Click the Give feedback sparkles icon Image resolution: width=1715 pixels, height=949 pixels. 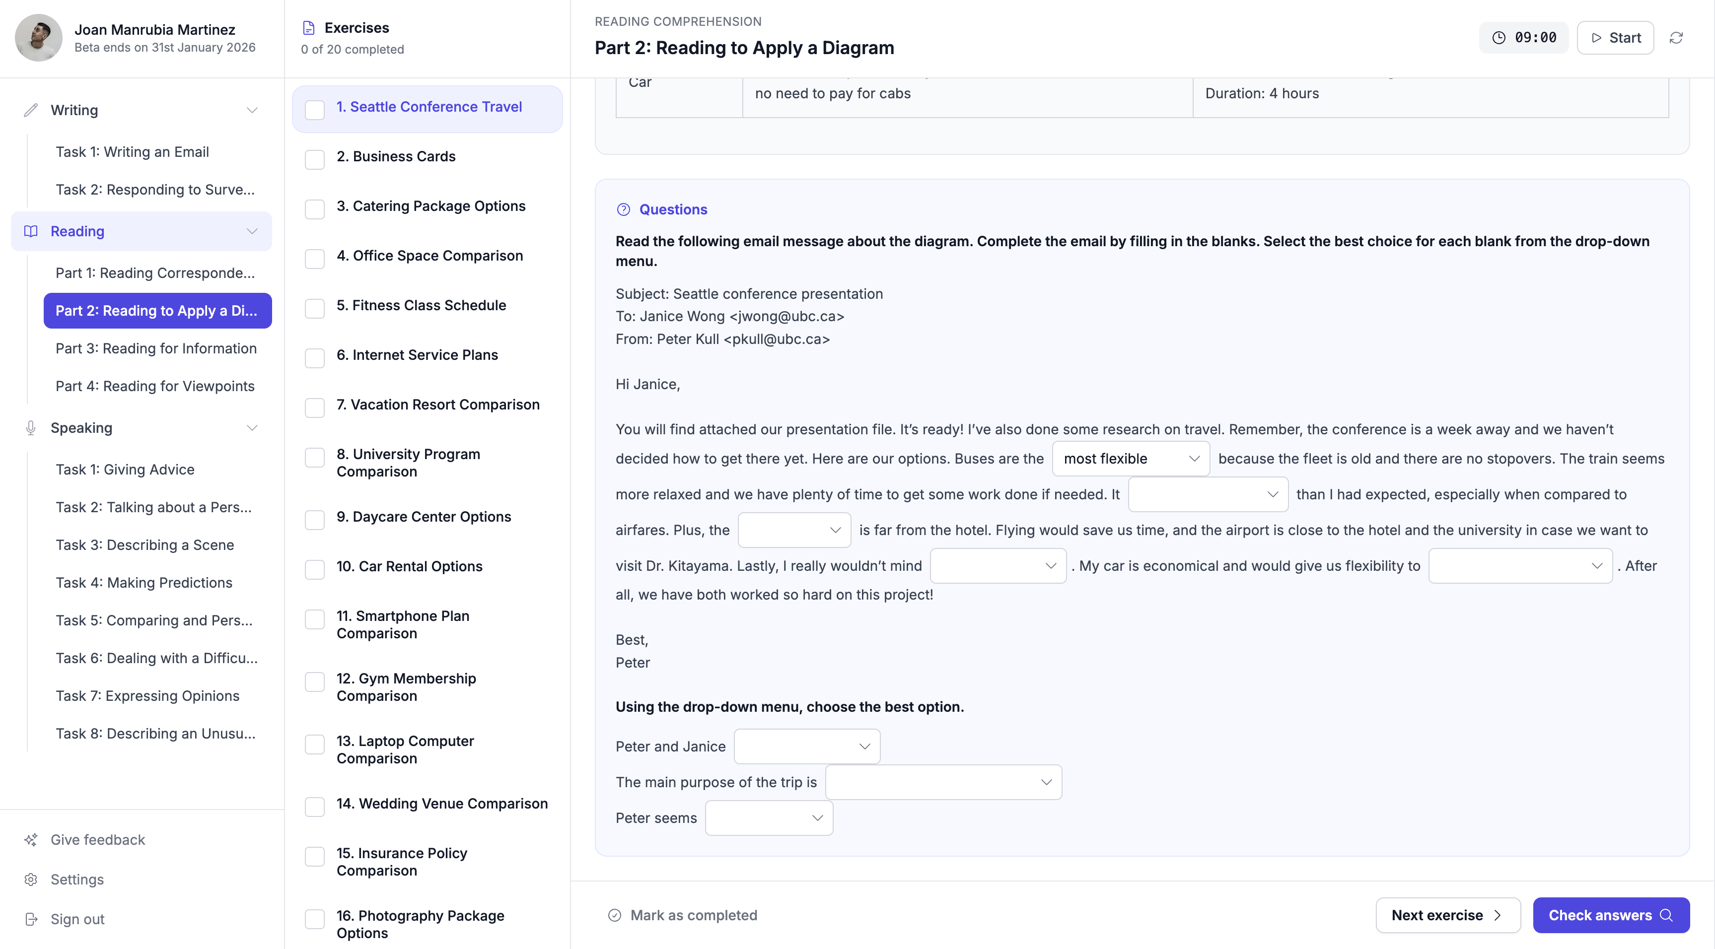click(31, 840)
